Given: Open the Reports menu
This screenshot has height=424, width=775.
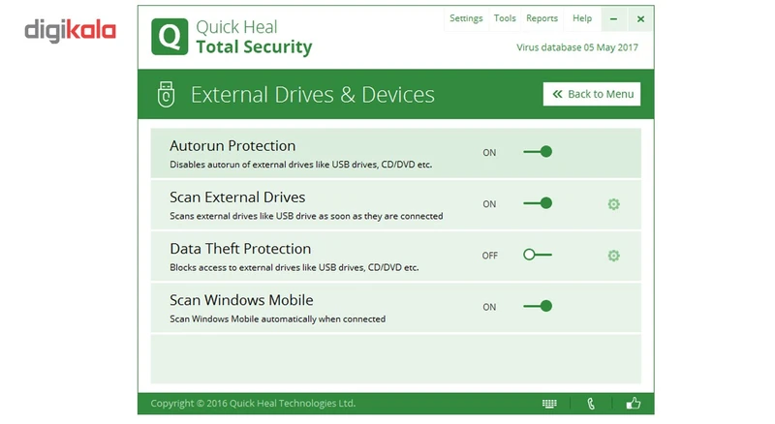Looking at the screenshot, I should click(x=542, y=18).
